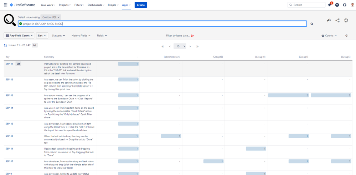Click the Create button
Image resolution: width=356 pixels, height=175 pixels.
[141, 5]
